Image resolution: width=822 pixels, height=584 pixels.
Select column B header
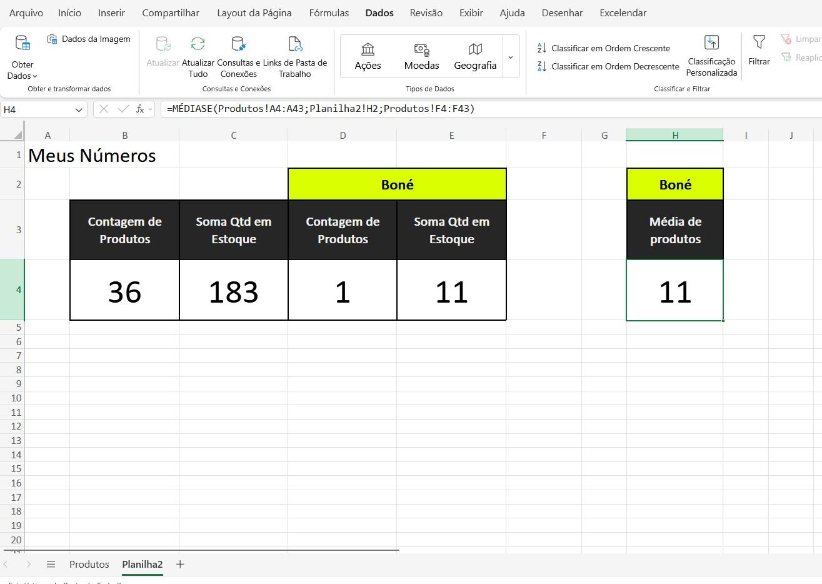(124, 135)
